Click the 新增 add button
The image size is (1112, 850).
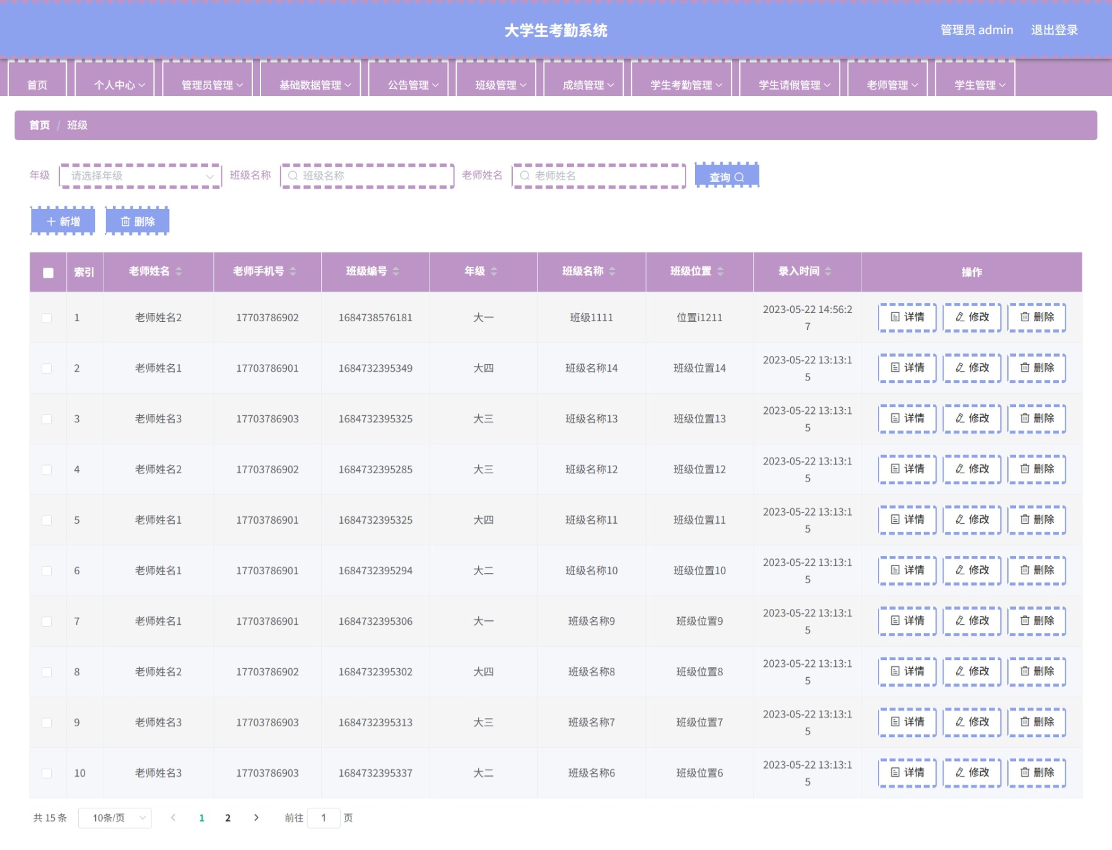(x=63, y=221)
